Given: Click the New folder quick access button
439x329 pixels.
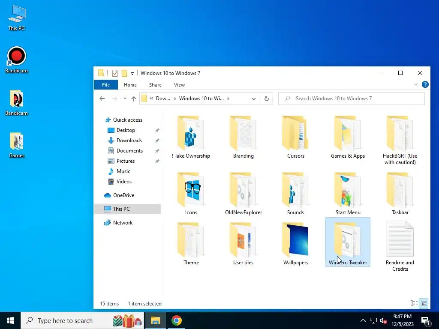Looking at the screenshot, I should point(124,73).
